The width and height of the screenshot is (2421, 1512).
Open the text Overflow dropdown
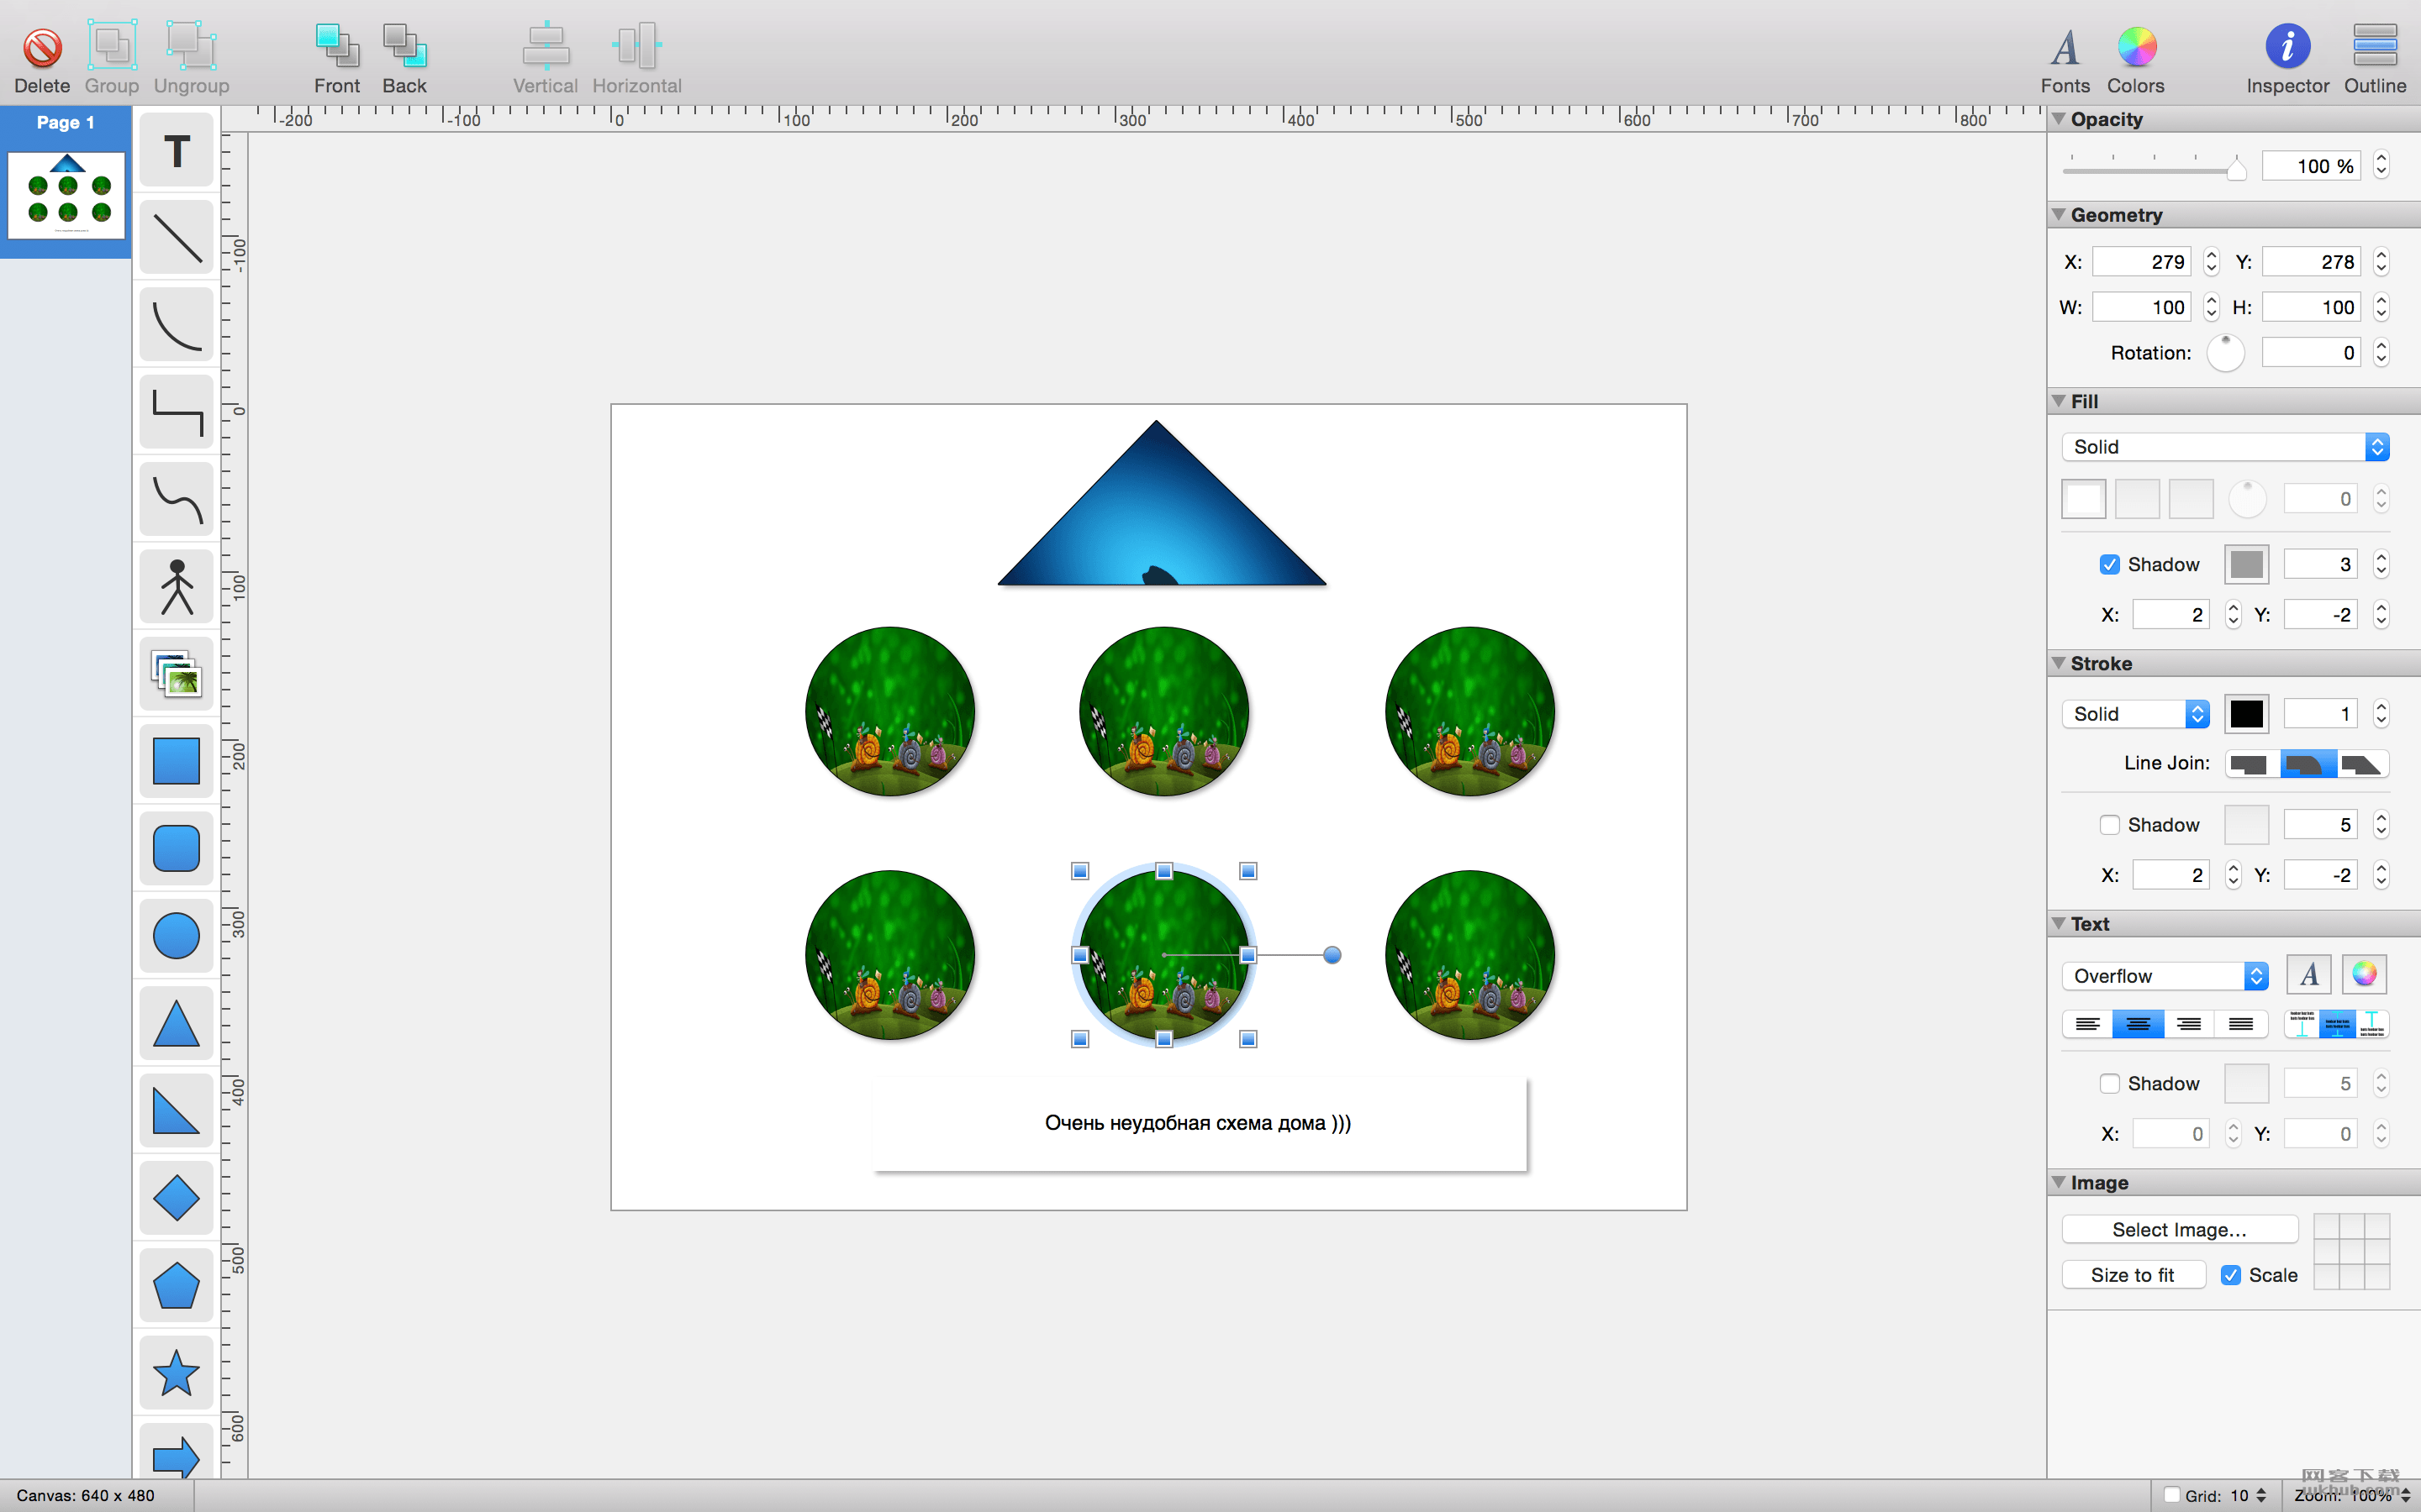[x=2164, y=976]
